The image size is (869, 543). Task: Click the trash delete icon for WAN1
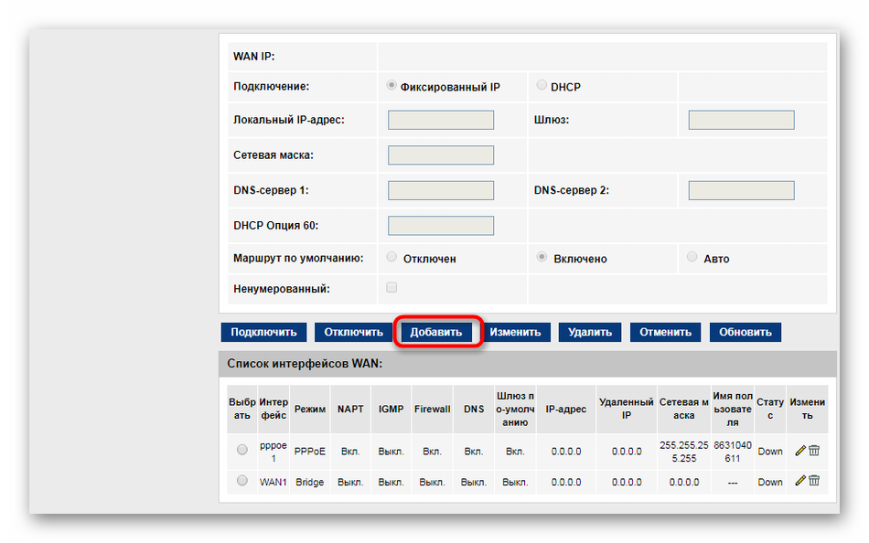pos(814,481)
